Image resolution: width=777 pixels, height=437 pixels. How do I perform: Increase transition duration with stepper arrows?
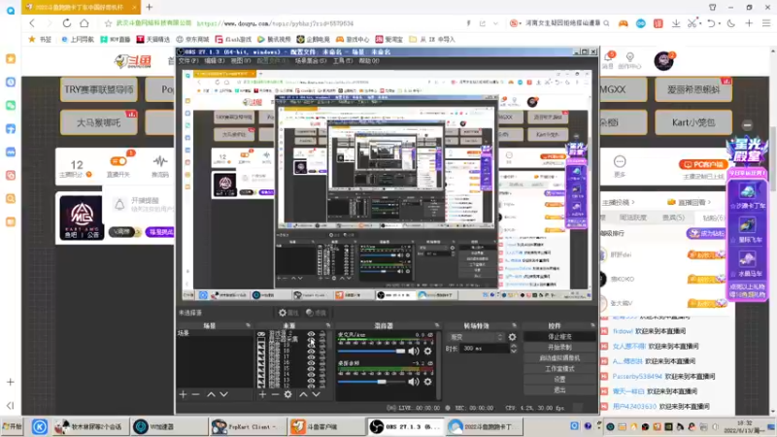(x=514, y=347)
